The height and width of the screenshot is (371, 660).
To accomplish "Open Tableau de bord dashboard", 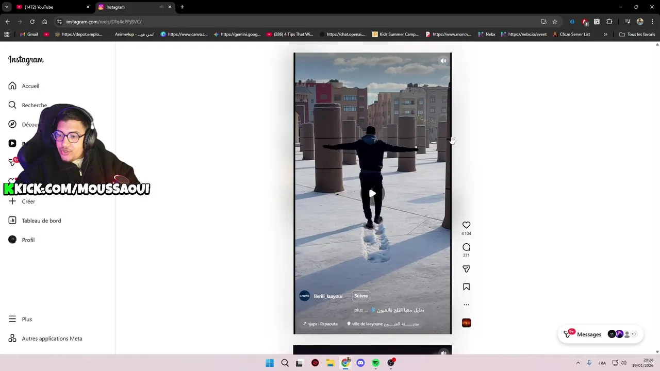I will point(35,221).
